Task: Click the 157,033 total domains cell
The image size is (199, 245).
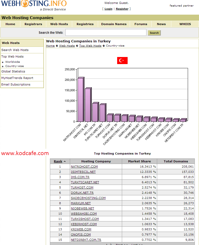Action: pyautogui.click(x=176, y=172)
